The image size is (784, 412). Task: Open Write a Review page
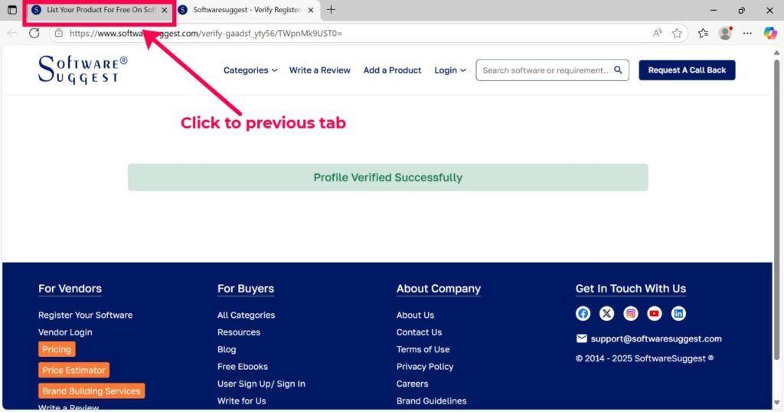pyautogui.click(x=319, y=70)
